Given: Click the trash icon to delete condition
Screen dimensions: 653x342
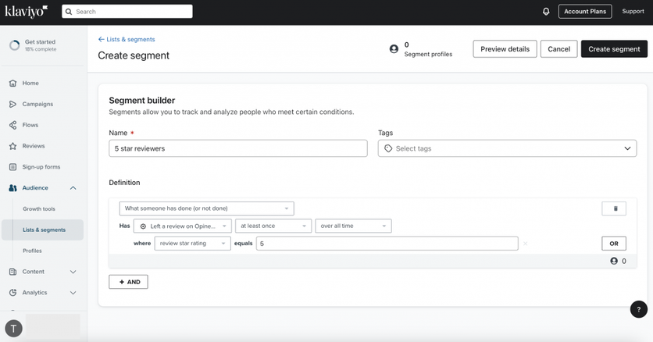Looking at the screenshot, I should (x=614, y=208).
